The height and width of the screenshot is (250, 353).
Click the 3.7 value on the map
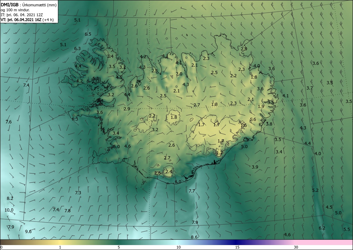coord(310,88)
